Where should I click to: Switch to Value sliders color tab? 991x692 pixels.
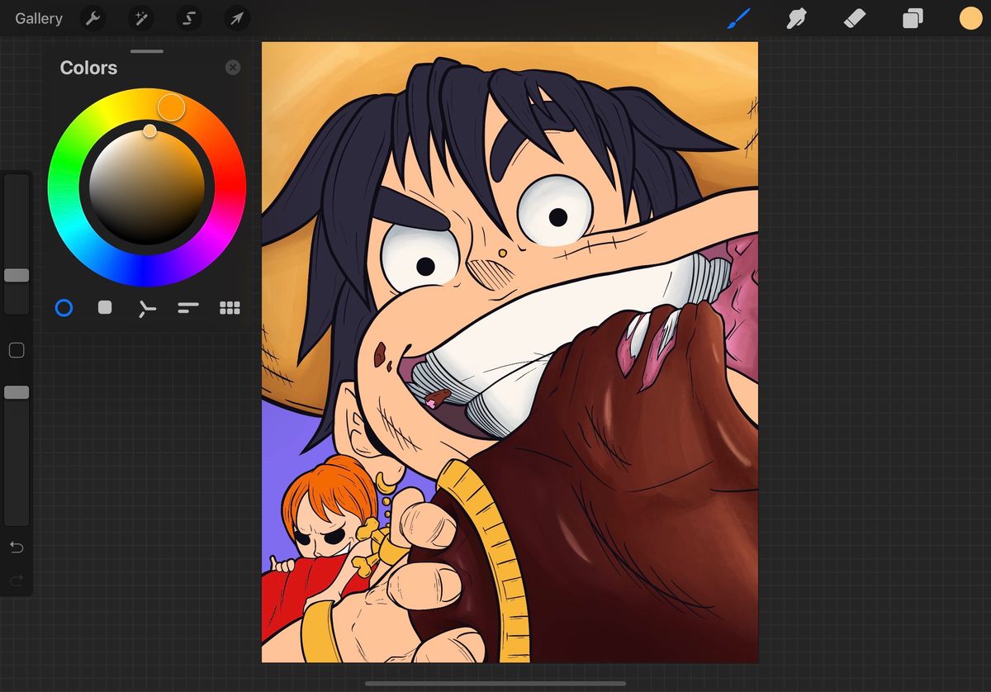188,308
